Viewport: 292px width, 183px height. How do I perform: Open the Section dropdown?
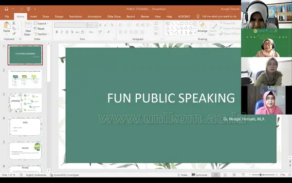pyautogui.click(x=41, y=34)
